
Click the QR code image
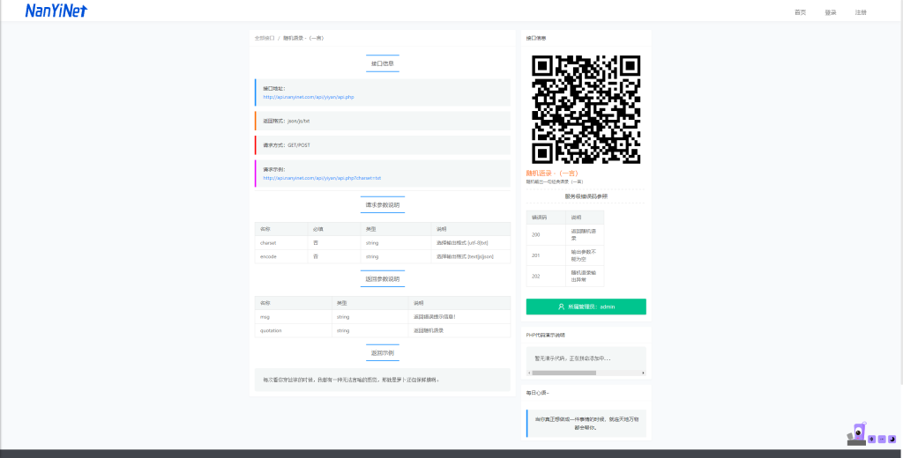tap(586, 109)
